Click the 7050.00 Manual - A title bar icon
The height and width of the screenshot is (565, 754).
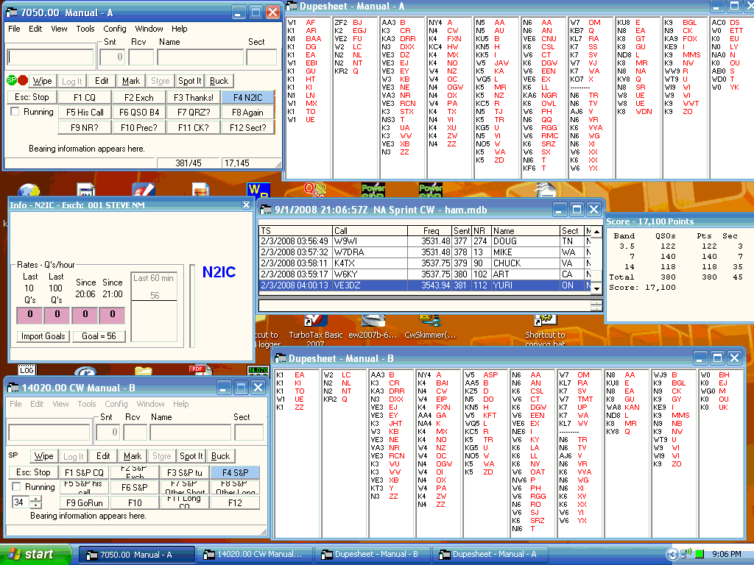tap(13, 13)
